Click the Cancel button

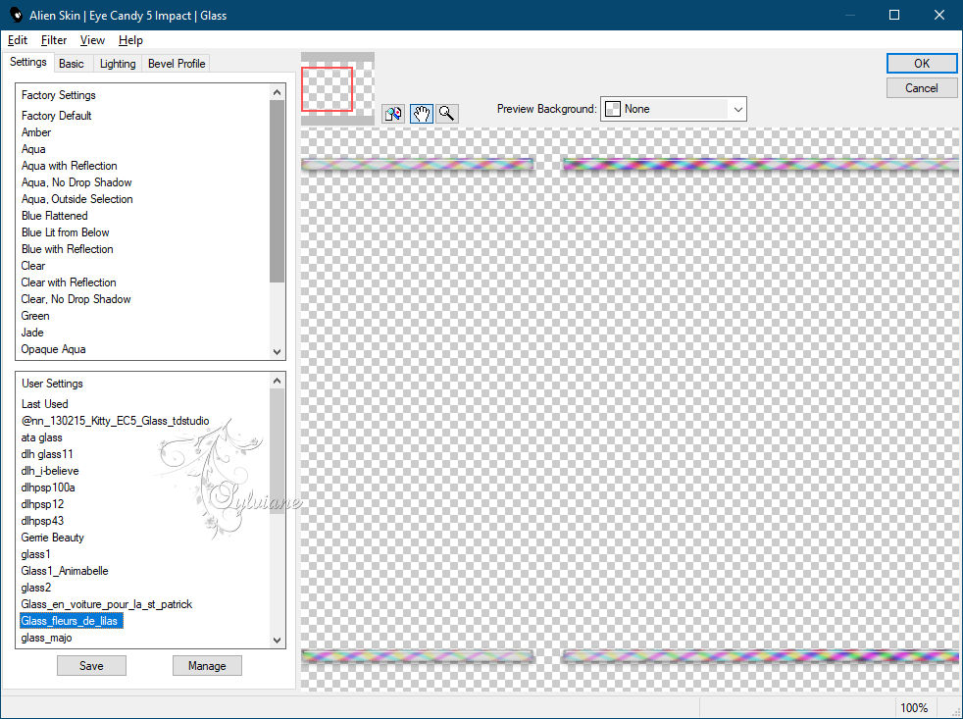(x=921, y=88)
